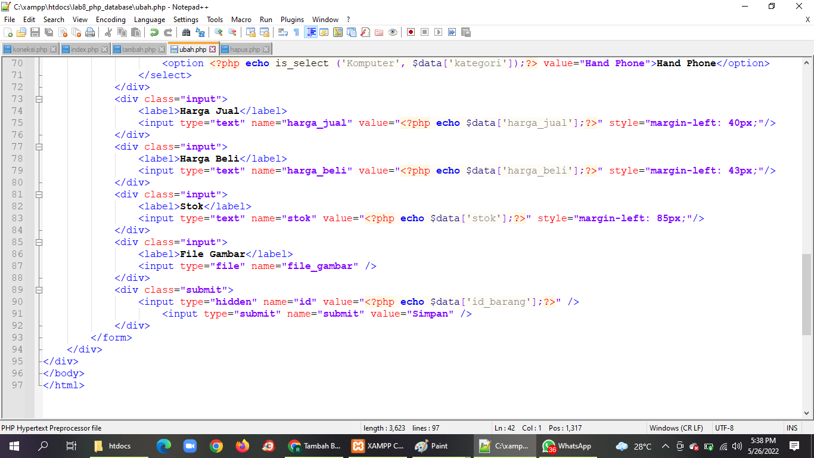Undo the last change with the Undo icon

pyautogui.click(x=154, y=32)
